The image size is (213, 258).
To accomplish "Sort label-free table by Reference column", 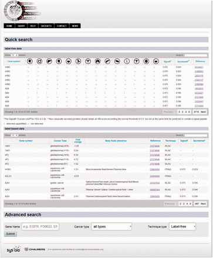I will (x=200, y=62).
